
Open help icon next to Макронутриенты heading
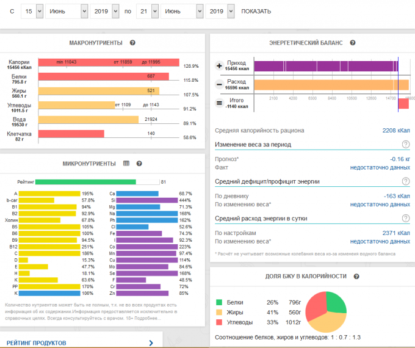click(132, 43)
